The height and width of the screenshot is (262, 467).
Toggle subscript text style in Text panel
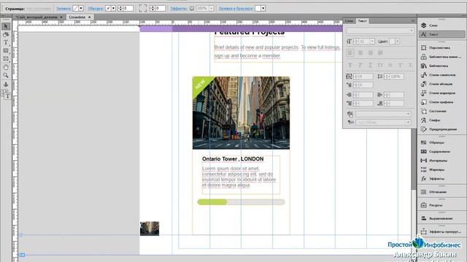coord(410,65)
